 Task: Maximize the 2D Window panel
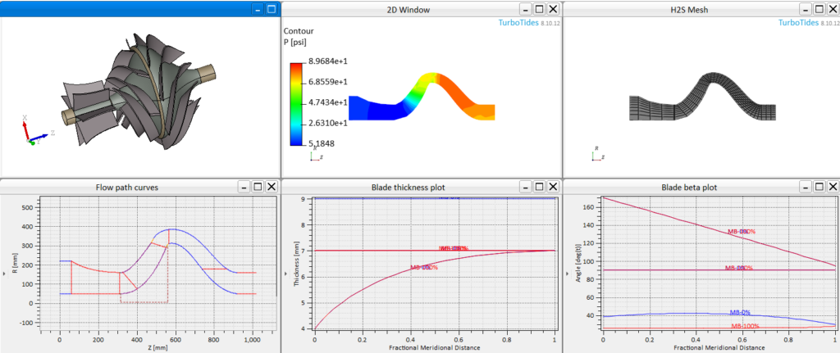tap(539, 9)
